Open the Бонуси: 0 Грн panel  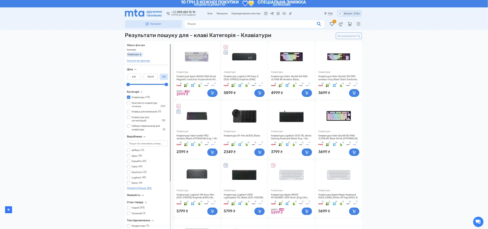(350, 13)
